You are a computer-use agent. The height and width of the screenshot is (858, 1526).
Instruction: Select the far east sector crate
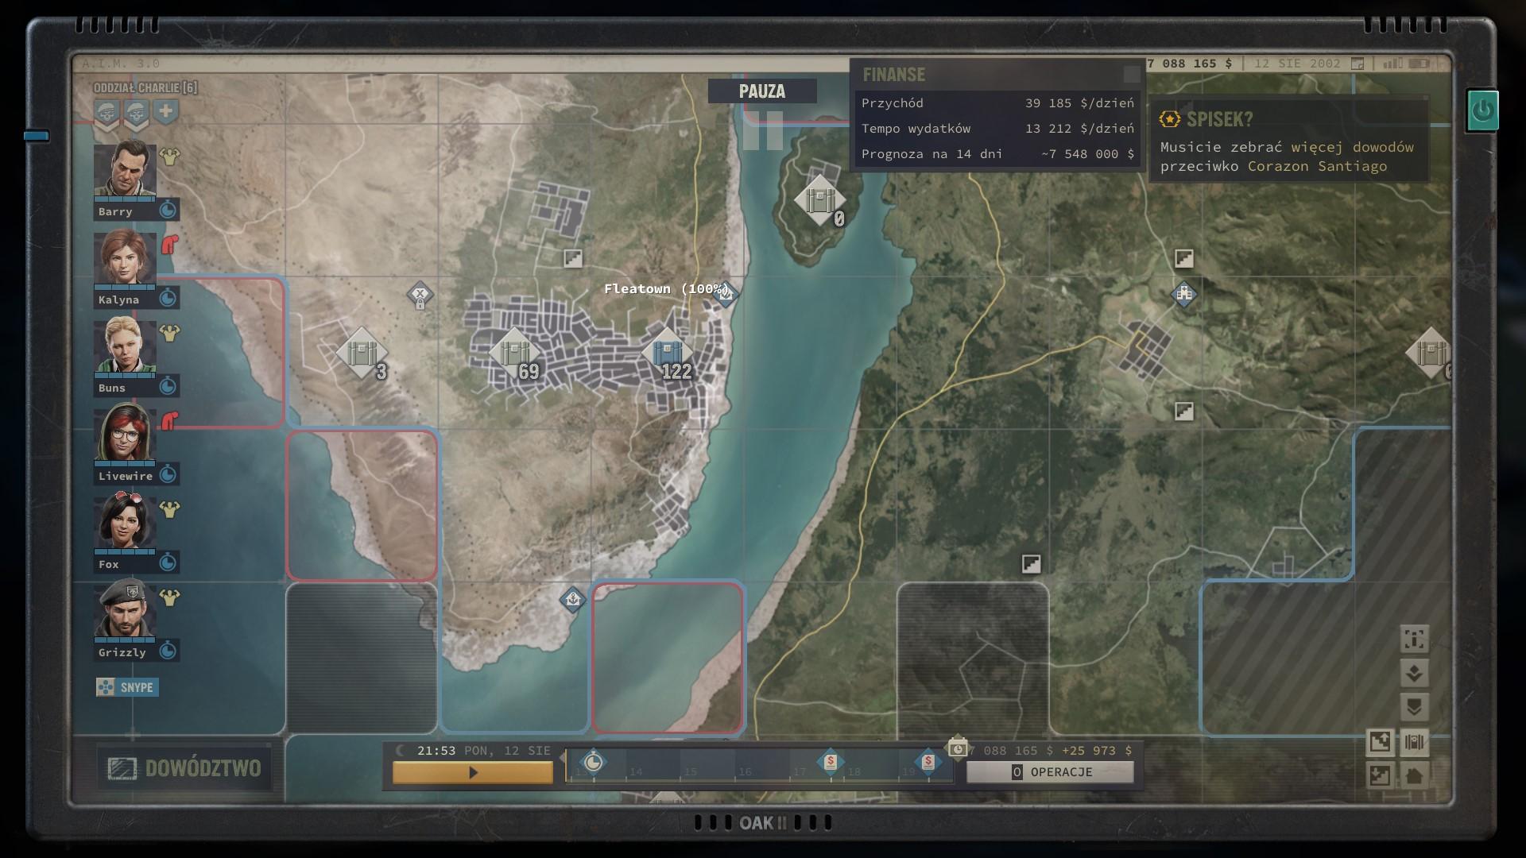coord(1429,354)
